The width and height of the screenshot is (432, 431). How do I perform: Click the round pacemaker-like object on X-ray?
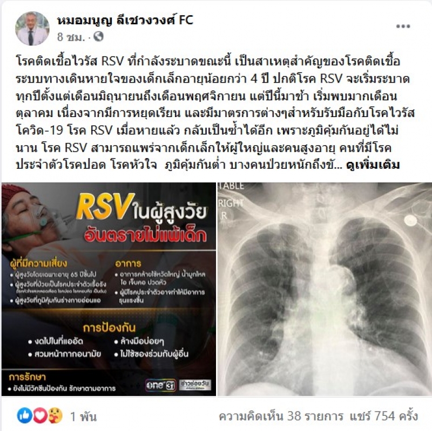[x=410, y=221]
